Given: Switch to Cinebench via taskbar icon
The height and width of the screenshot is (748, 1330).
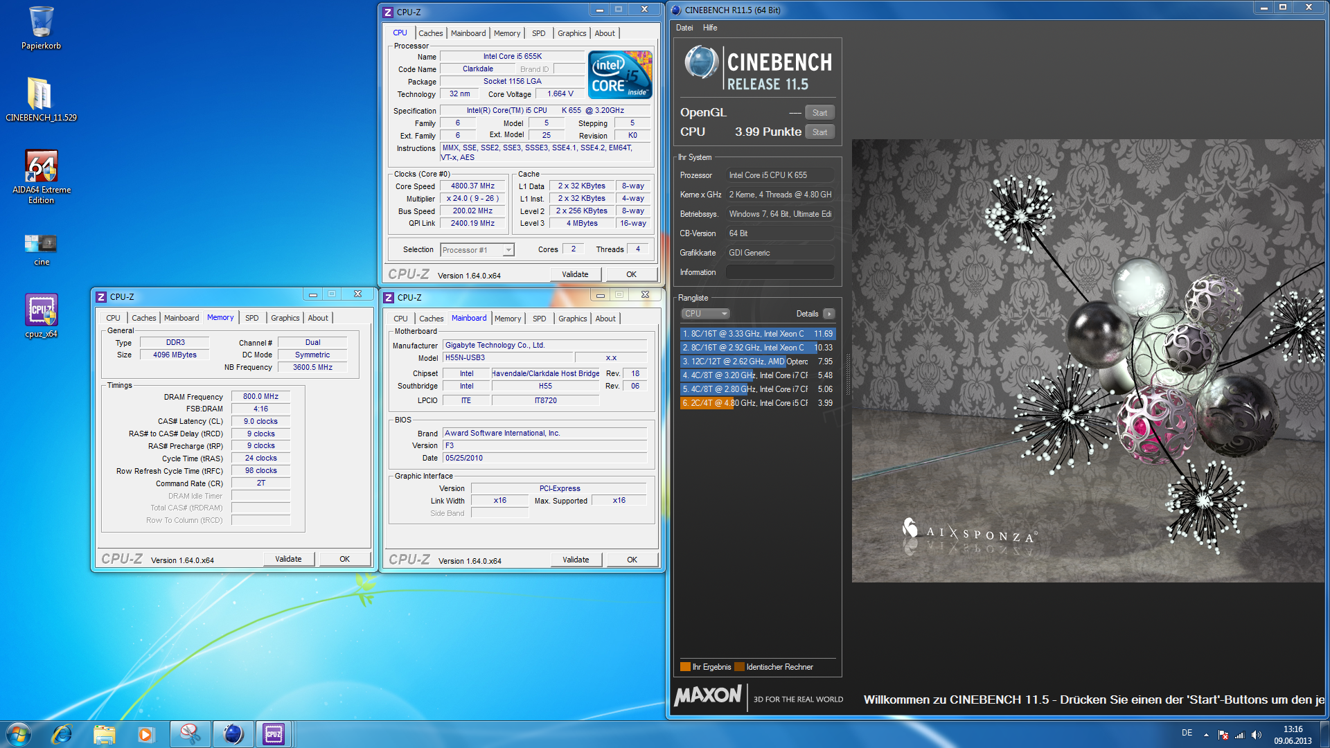Looking at the screenshot, I should click(x=233, y=734).
